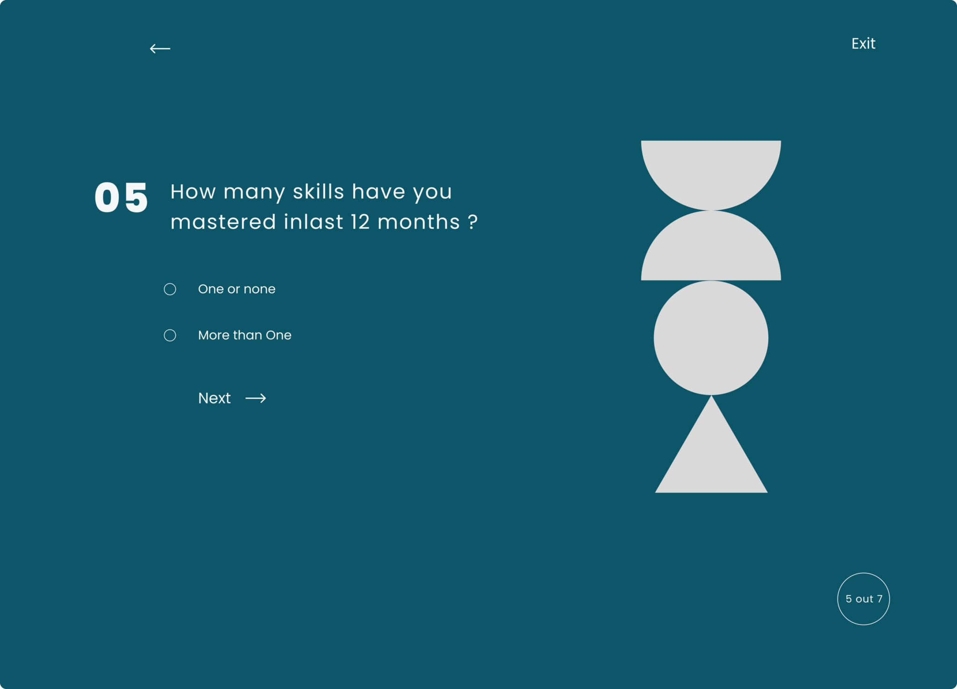Click the 'How many skills' heading line
Screen dimensions: 957x689
pos(311,192)
